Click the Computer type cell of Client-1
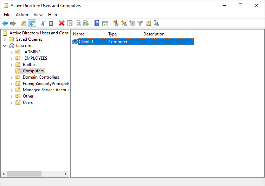The image size is (265, 186). point(118,42)
